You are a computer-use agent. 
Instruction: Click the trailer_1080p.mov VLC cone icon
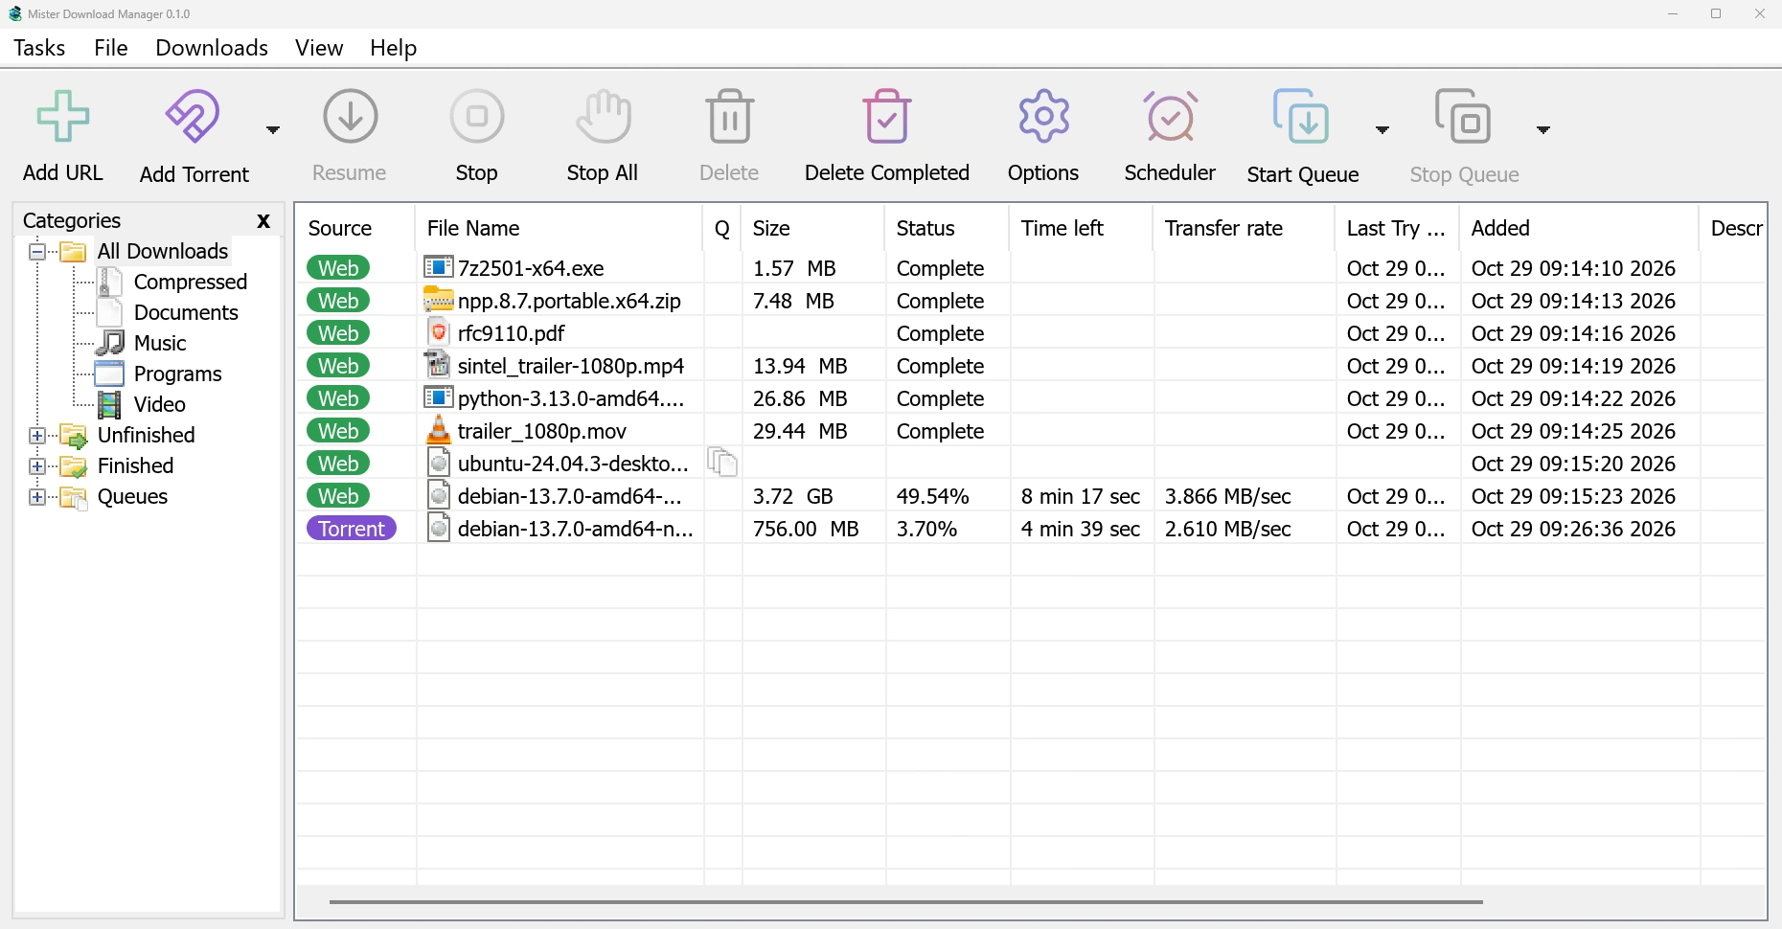(438, 430)
